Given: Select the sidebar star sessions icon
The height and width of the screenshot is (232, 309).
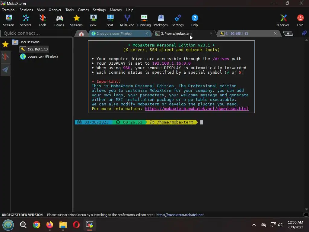Looking at the screenshot, I should (5, 44).
